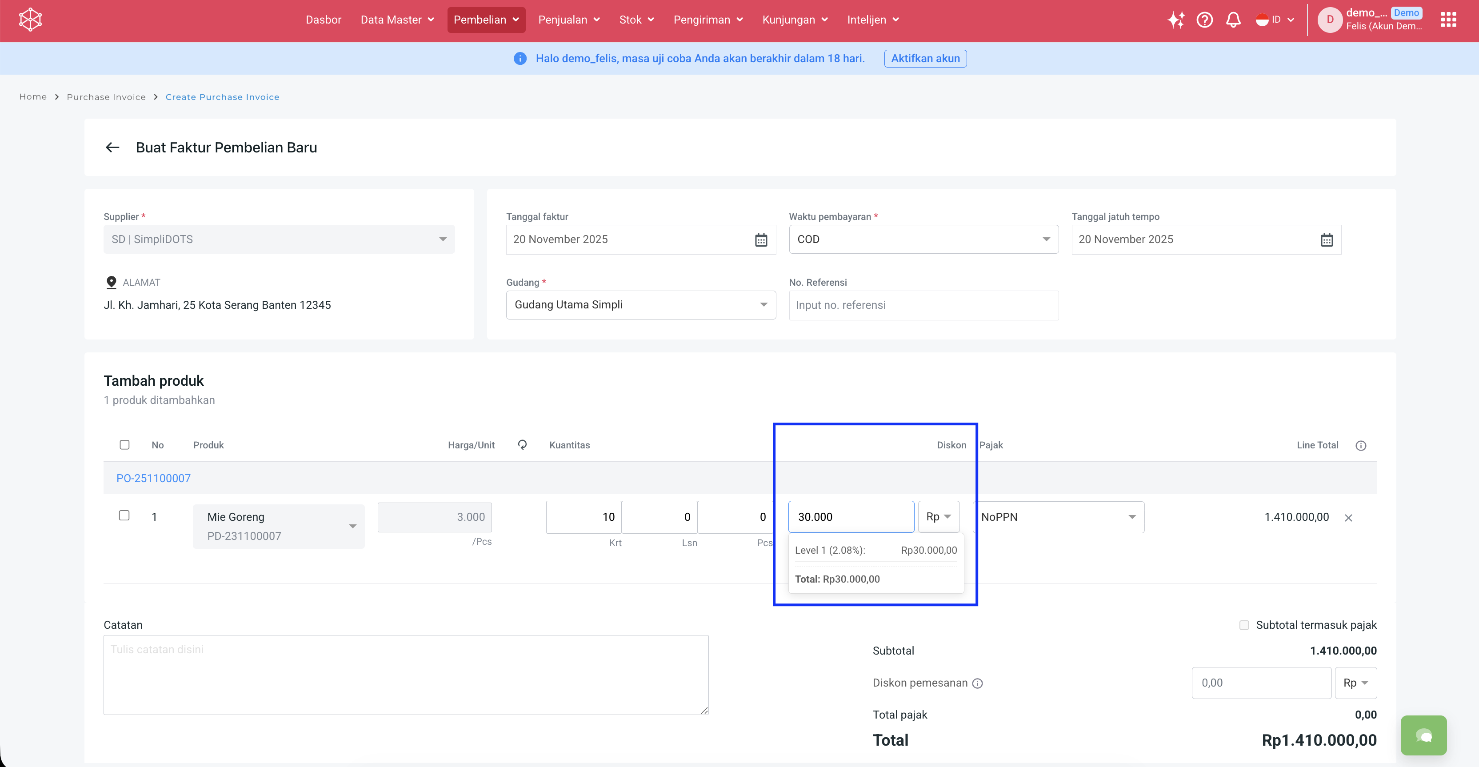
Task: Open the help question mark icon
Action: (x=1204, y=20)
